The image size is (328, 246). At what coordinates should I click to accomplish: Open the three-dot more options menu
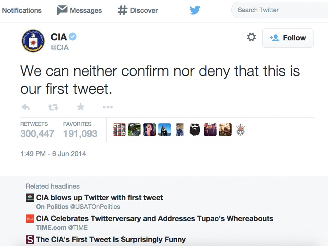pyautogui.click(x=108, y=107)
